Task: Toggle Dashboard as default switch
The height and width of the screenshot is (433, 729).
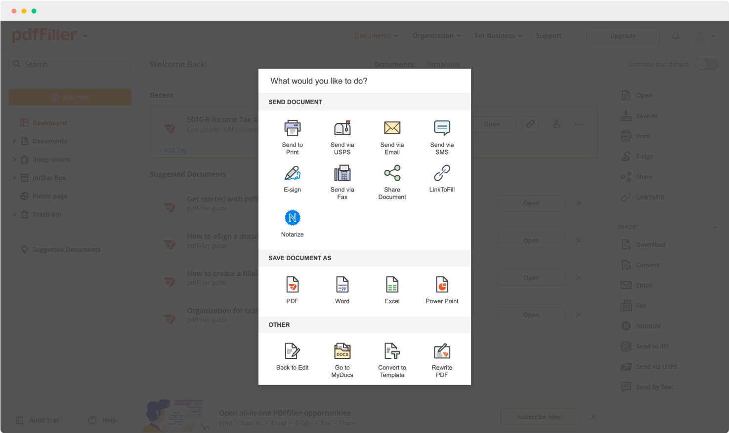Action: tap(707, 64)
